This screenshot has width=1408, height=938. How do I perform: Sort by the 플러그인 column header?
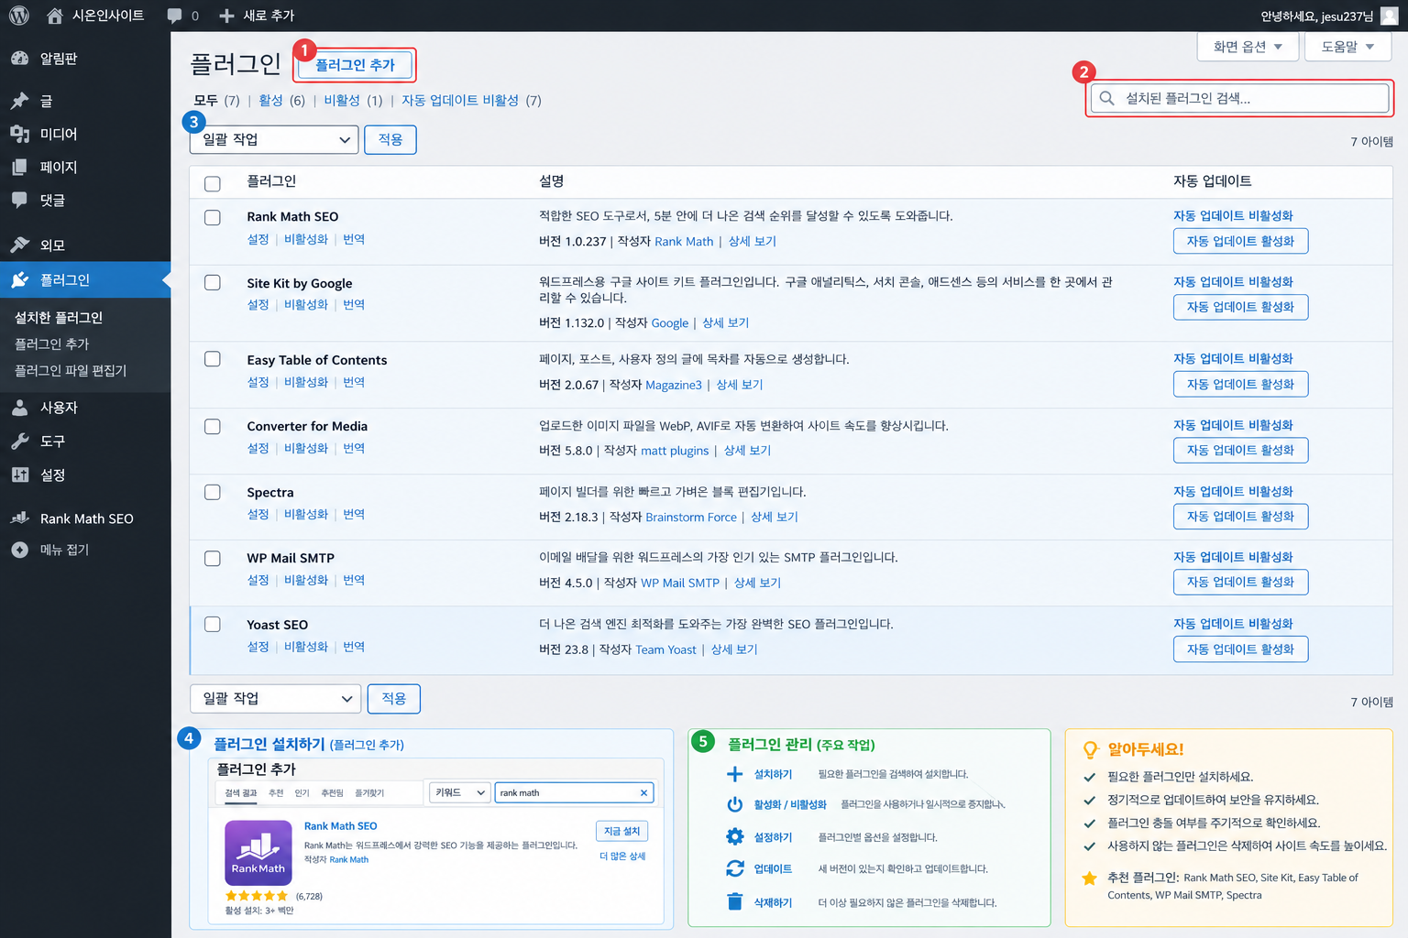271,181
